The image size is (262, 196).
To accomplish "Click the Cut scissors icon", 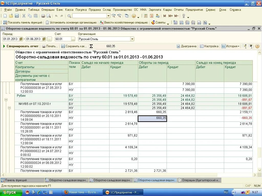I will 24,16.
